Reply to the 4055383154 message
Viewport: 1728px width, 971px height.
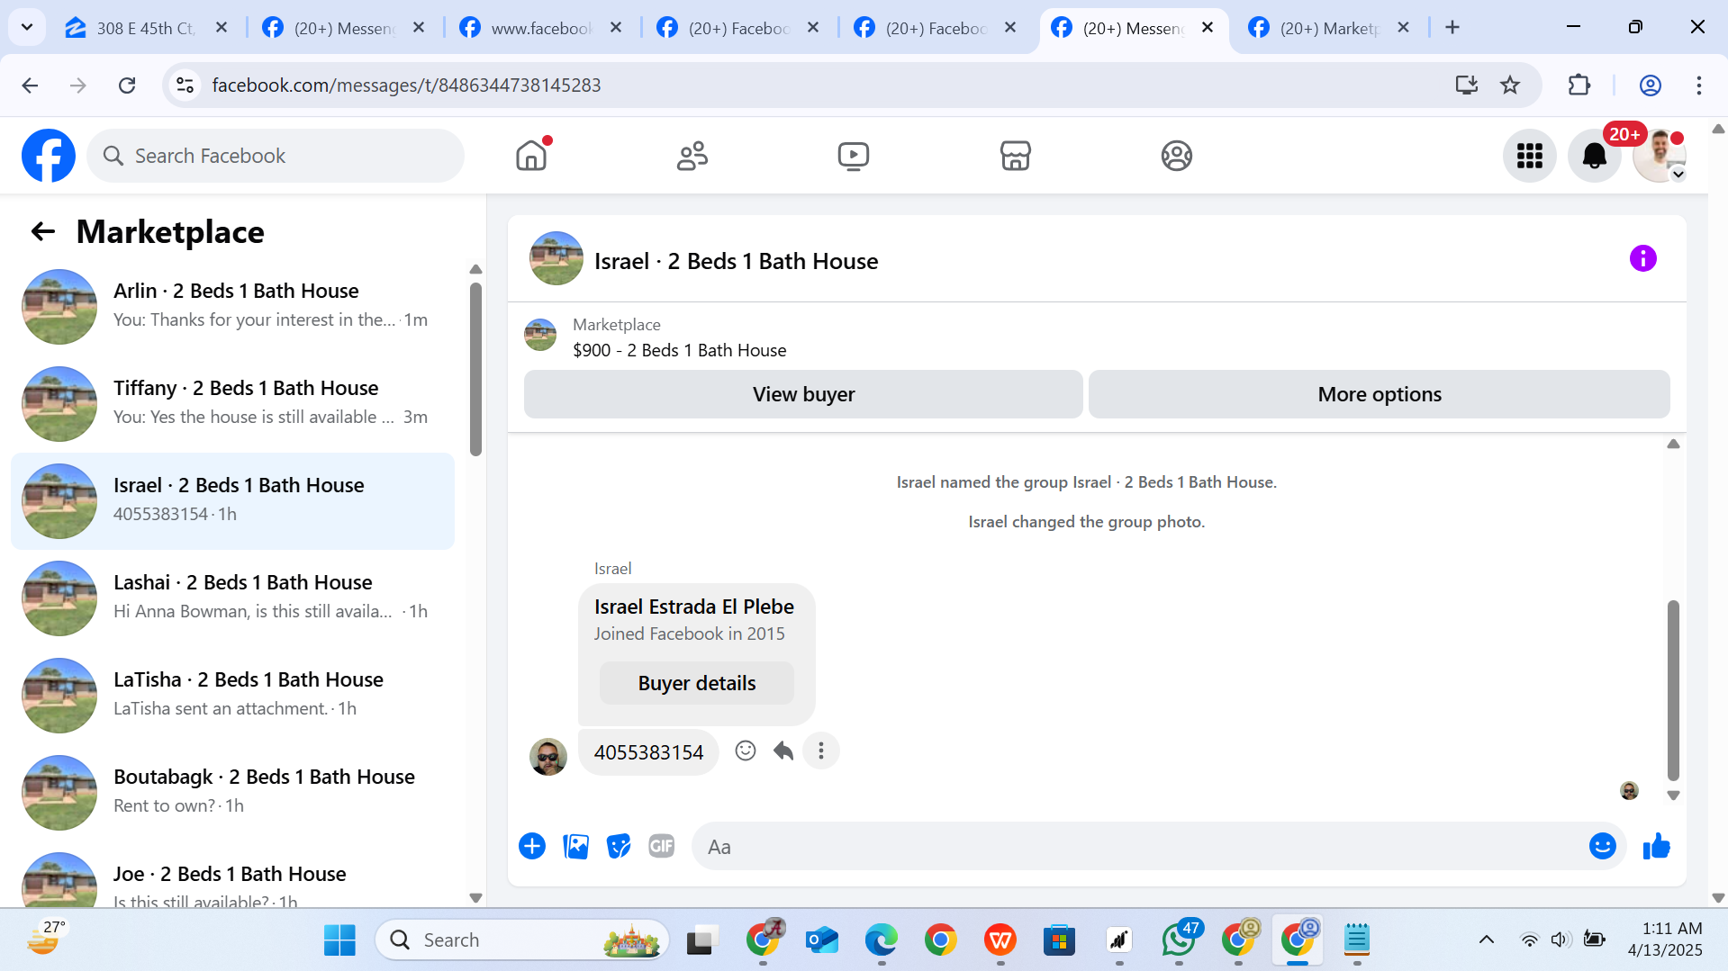(783, 751)
